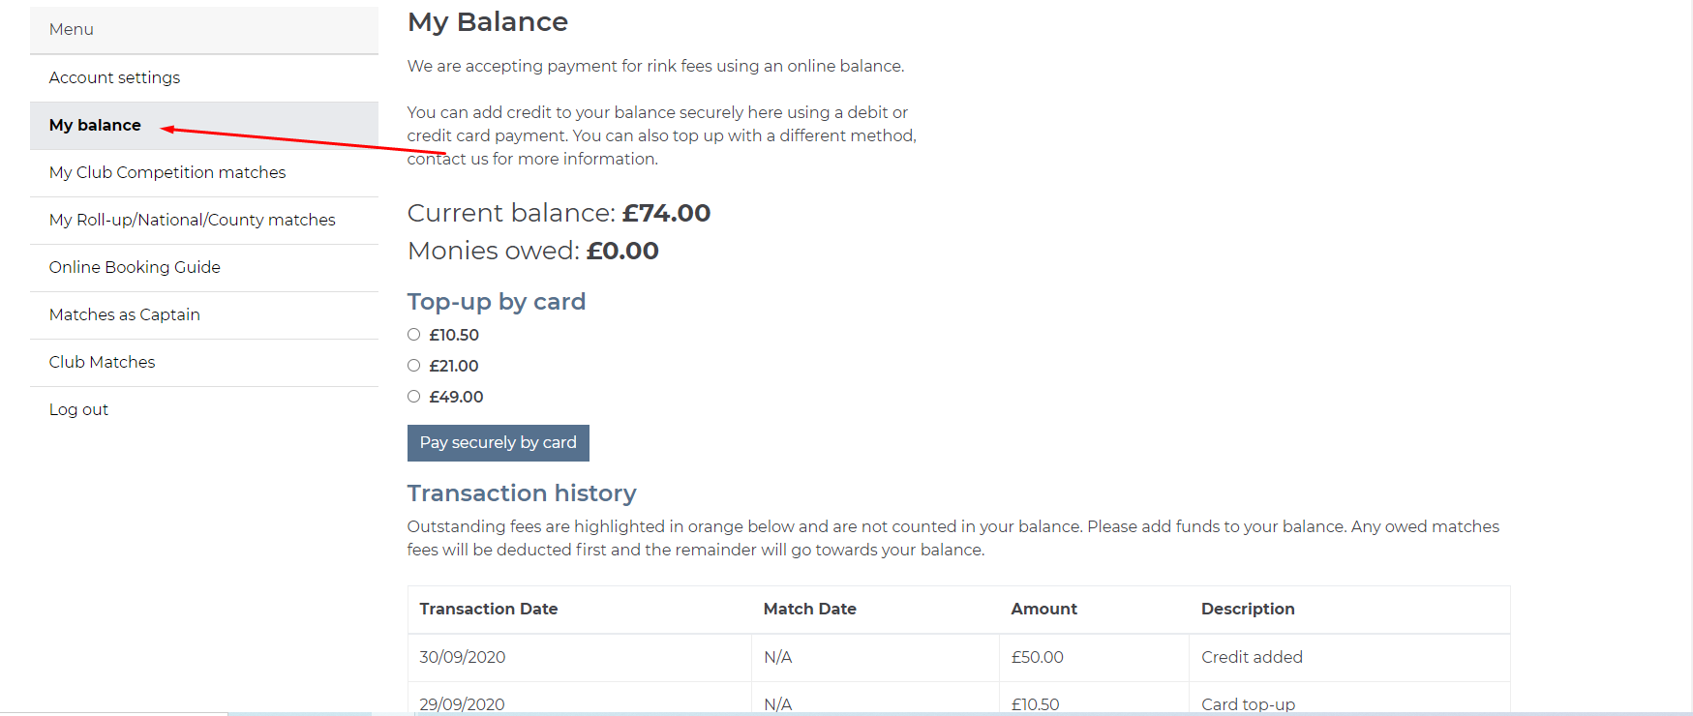Click the Match Date column header
The height and width of the screenshot is (716, 1693).
(x=809, y=609)
